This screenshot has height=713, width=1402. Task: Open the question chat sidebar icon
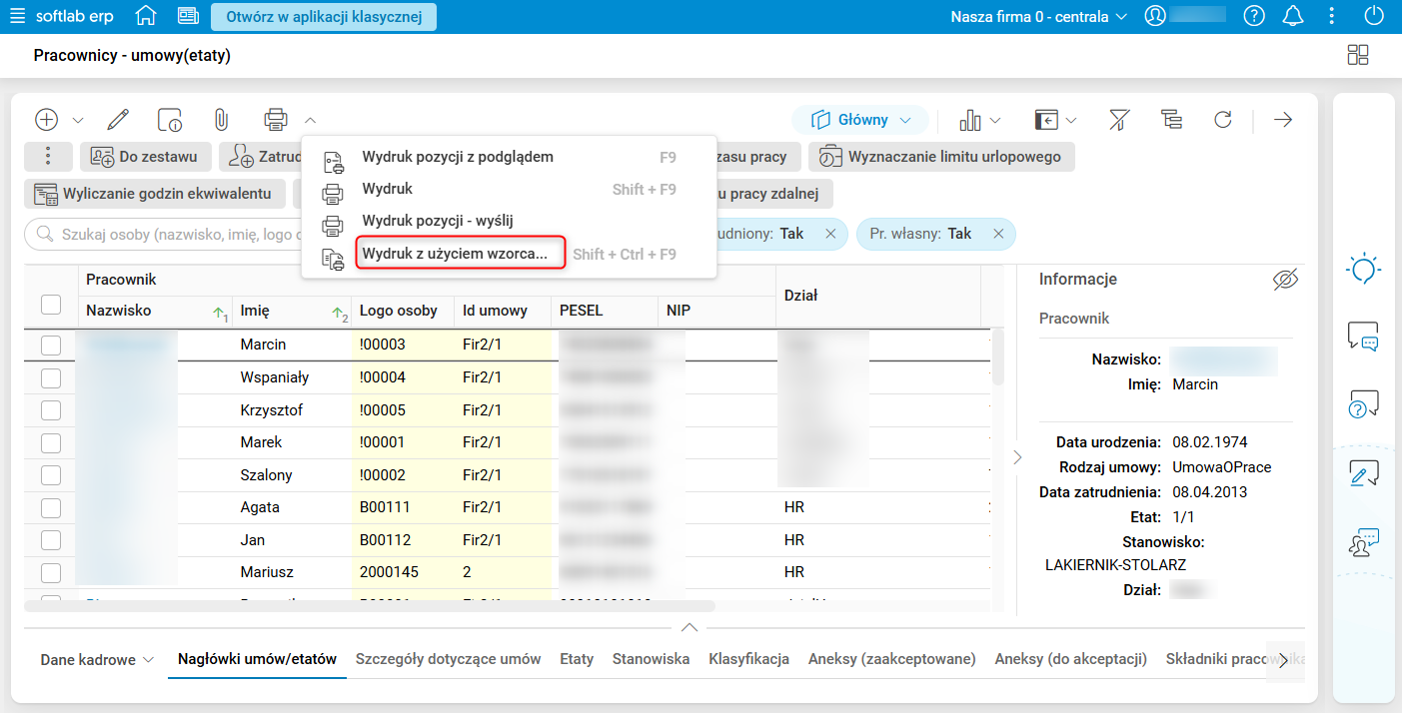point(1364,404)
